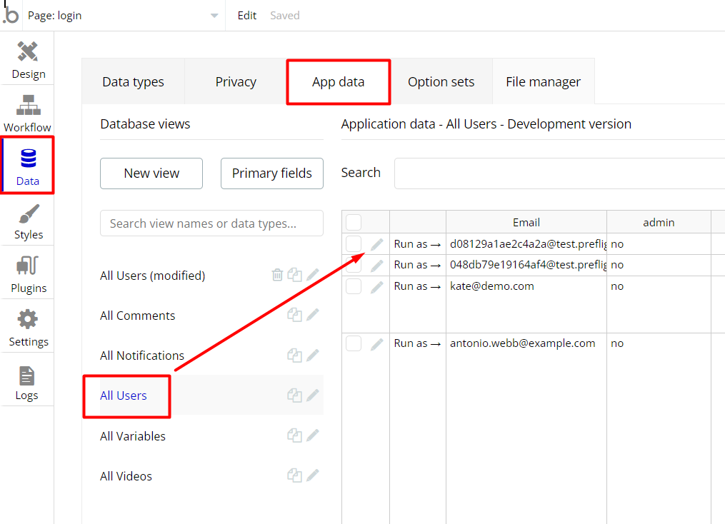Select all rows with header checkbox
The height and width of the screenshot is (524, 725).
354,223
